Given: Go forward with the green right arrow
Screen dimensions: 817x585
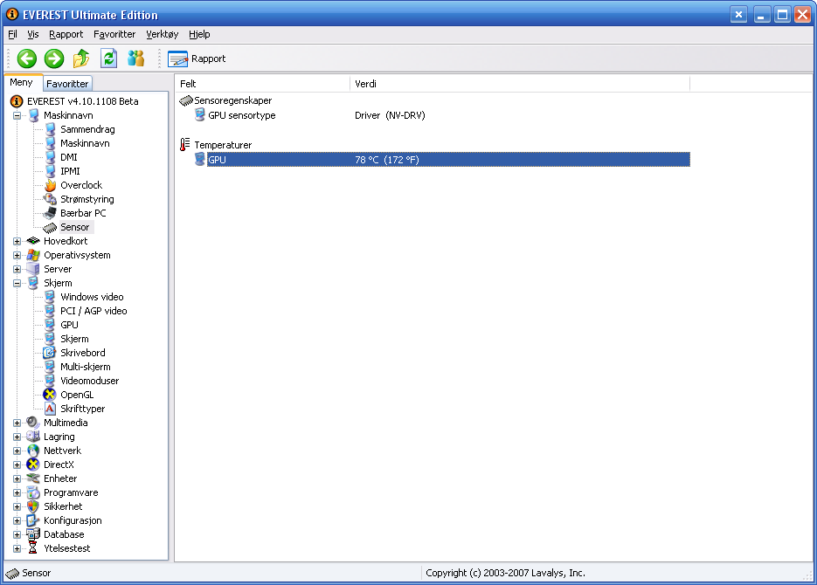Looking at the screenshot, I should [53, 58].
